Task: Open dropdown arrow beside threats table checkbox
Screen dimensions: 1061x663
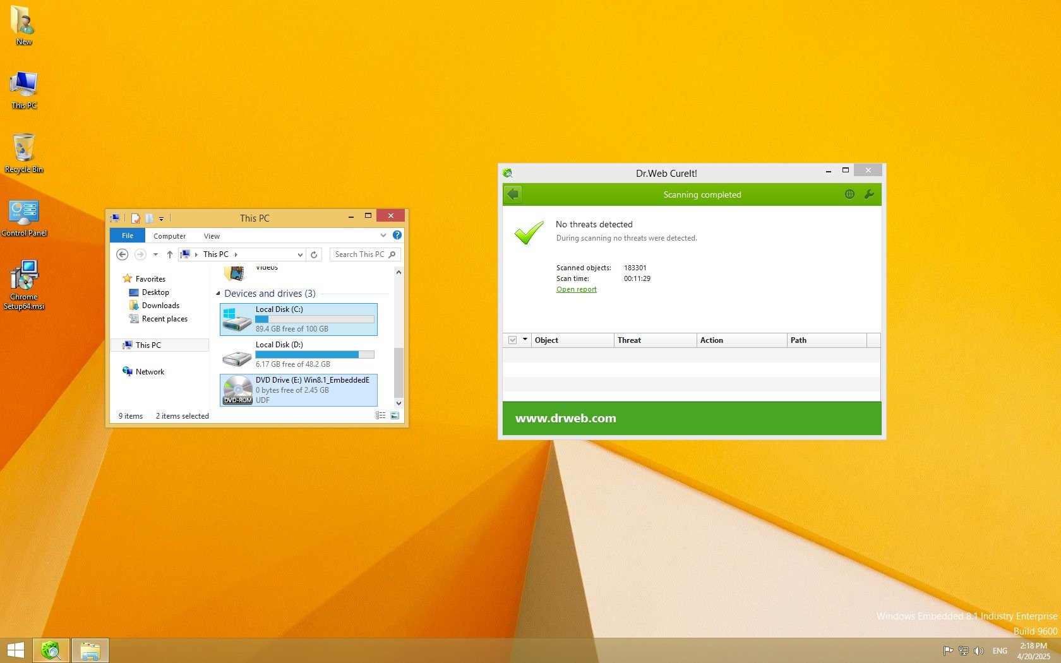Action: [x=525, y=340]
